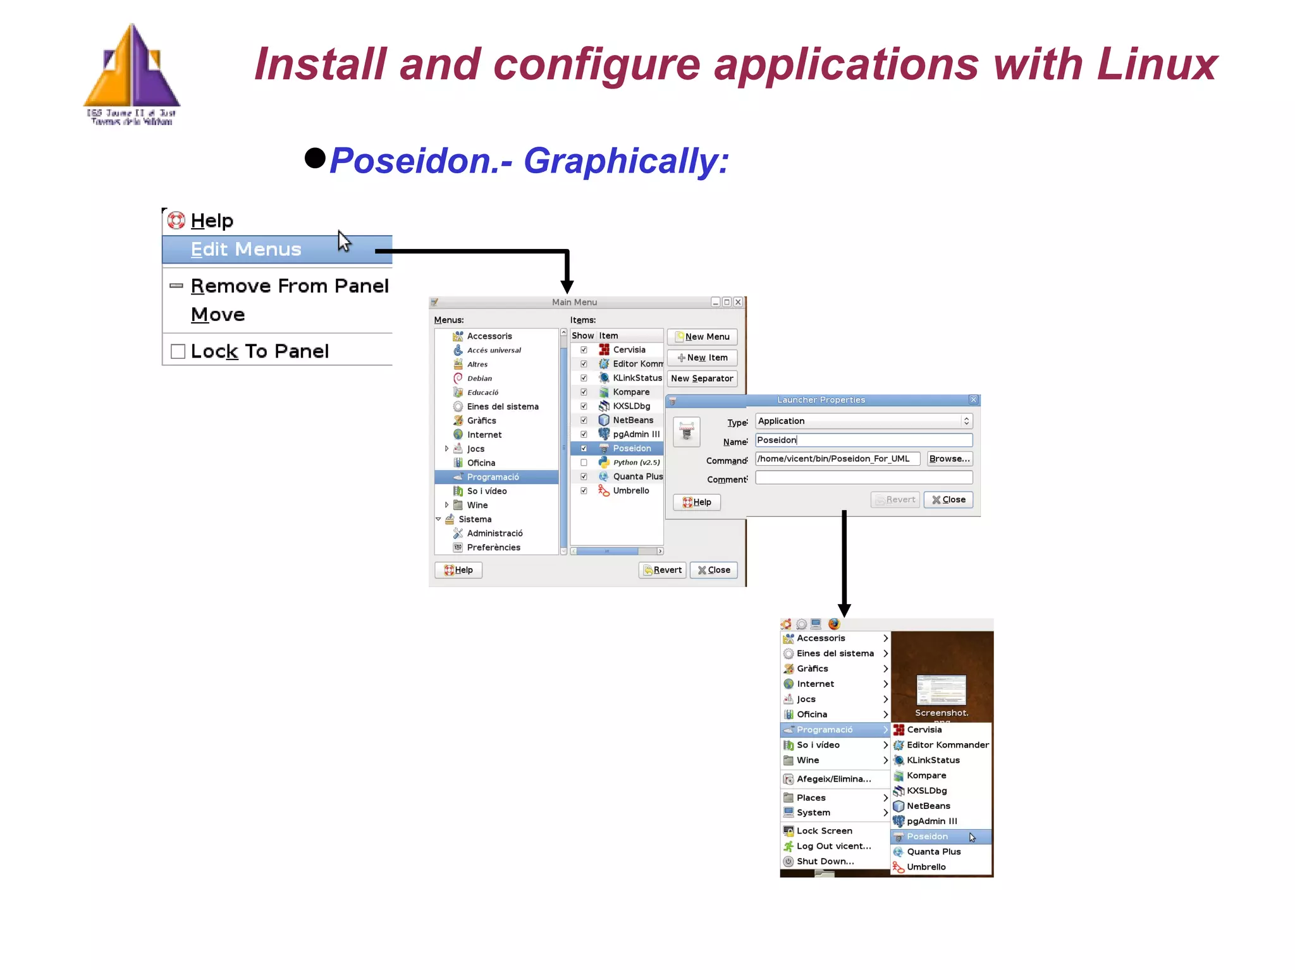Image resolution: width=1295 pixels, height=970 pixels.
Task: Click the Firefox icon in top panel
Action: (834, 624)
